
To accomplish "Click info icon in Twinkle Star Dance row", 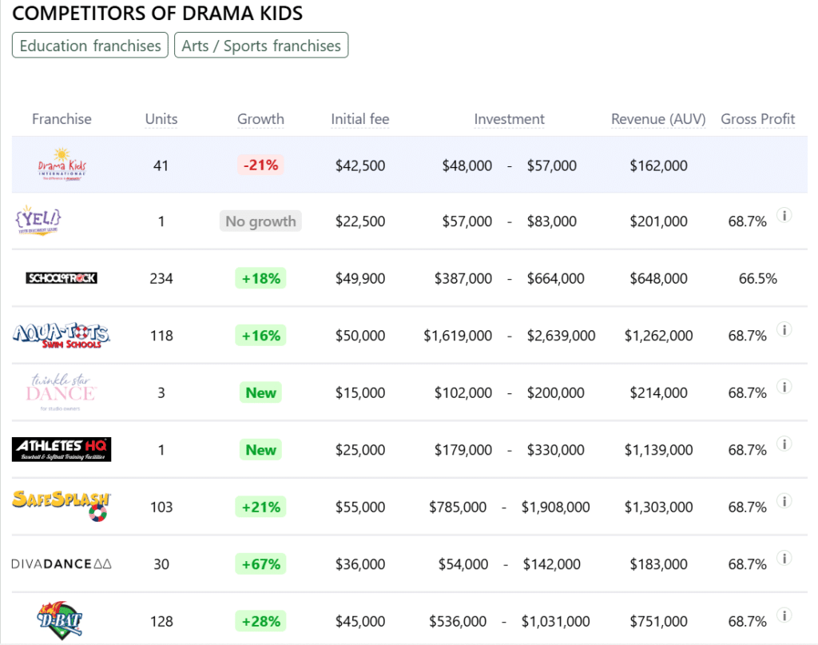I will point(784,387).
